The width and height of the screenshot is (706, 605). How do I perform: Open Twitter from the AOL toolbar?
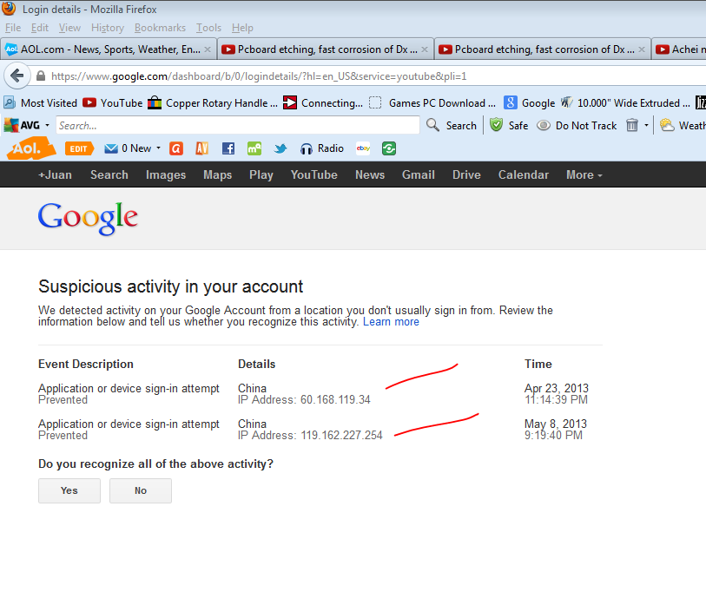(x=280, y=148)
